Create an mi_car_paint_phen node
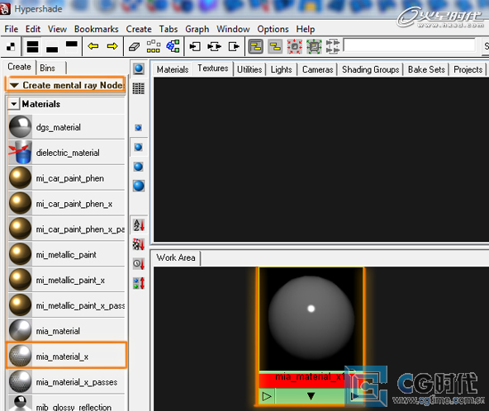This screenshot has height=411, width=489. point(66,178)
